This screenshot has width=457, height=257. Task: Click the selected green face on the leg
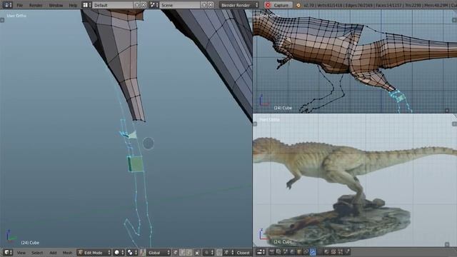click(x=136, y=164)
